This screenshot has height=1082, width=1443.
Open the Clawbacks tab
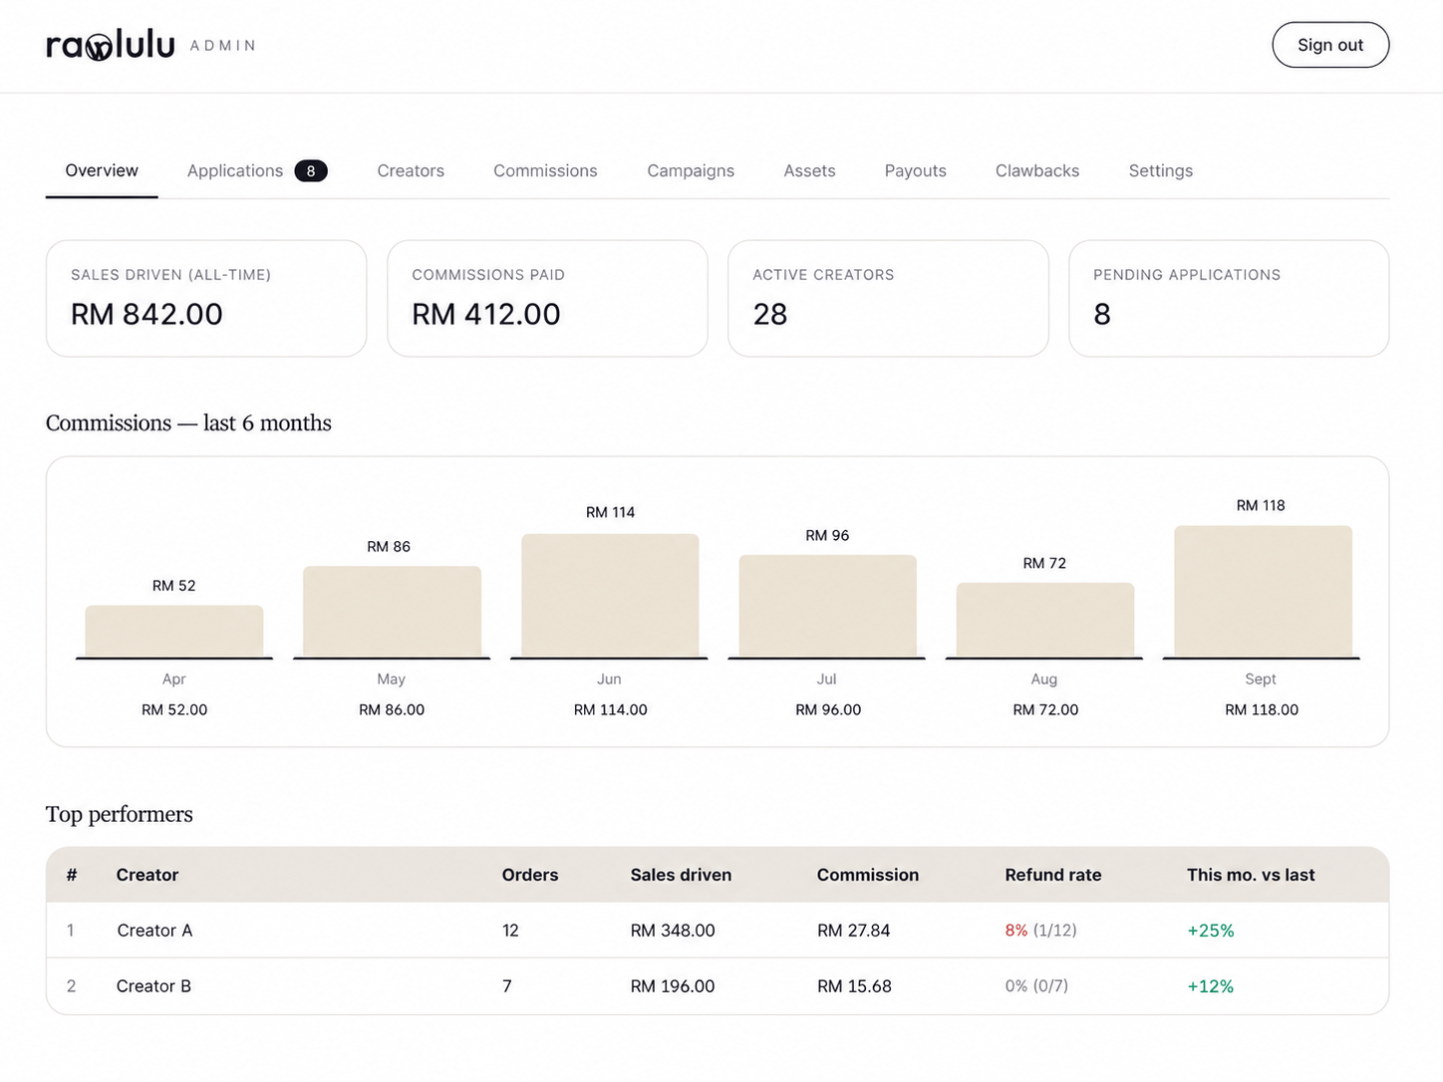pos(1037,170)
